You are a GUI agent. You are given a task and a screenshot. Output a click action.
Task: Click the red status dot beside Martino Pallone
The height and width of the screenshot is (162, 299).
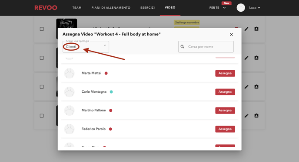(x=110, y=110)
